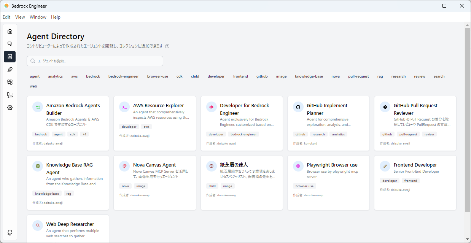This screenshot has width=471, height=243.
Task: Filter by the 'image' filter tag
Action: [x=282, y=76]
